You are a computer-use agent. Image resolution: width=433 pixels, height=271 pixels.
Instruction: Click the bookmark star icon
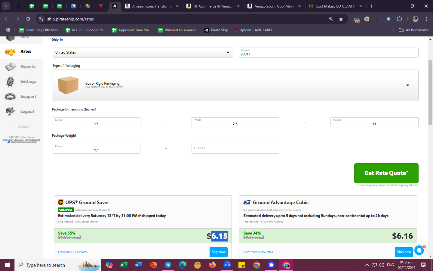[x=341, y=19]
